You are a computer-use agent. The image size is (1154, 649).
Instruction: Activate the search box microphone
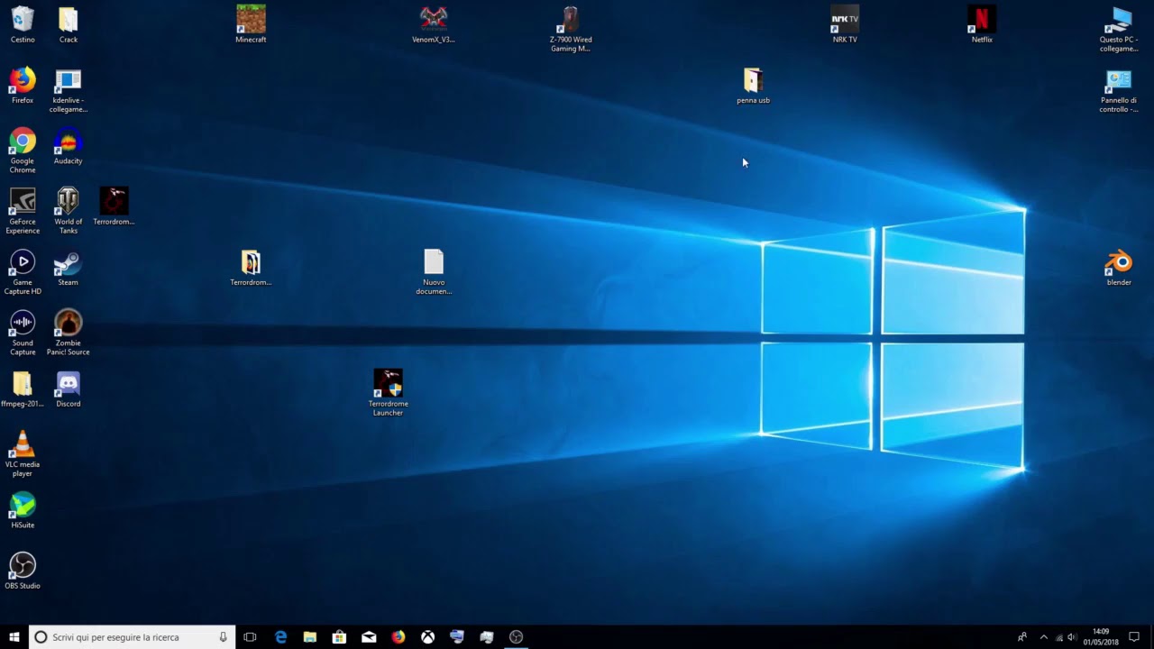click(223, 637)
